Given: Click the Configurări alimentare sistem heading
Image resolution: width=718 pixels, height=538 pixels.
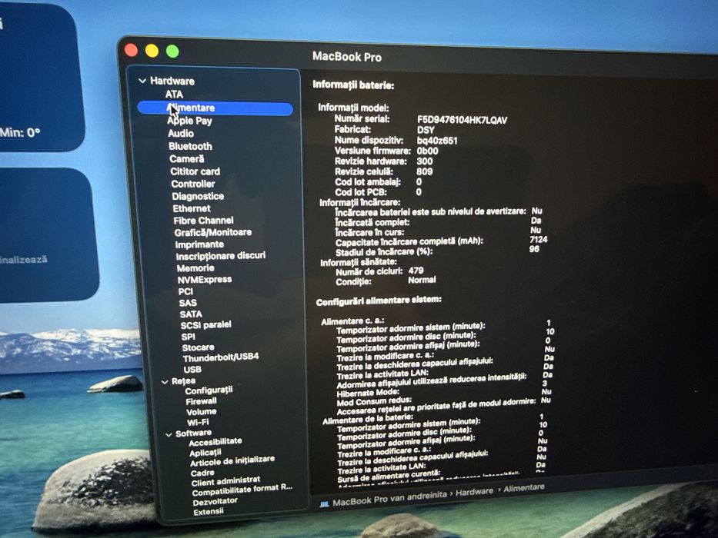Looking at the screenshot, I should pyautogui.click(x=379, y=301).
